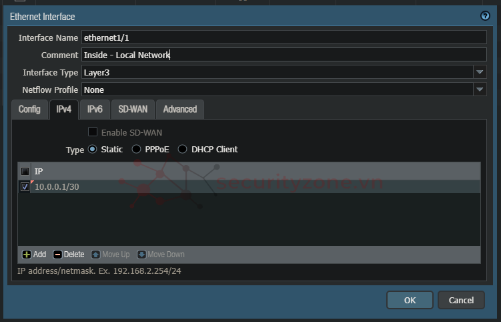Click the Comment text field
This screenshot has height=322, width=501.
click(x=284, y=55)
